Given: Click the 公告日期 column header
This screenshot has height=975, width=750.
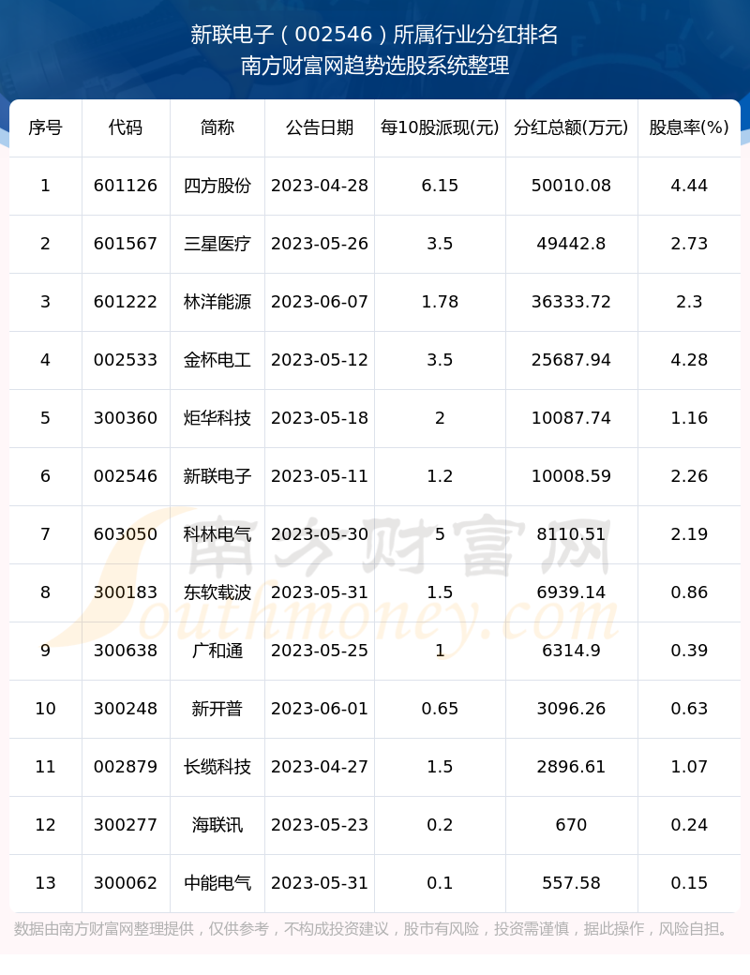Looking at the screenshot, I should [320, 127].
